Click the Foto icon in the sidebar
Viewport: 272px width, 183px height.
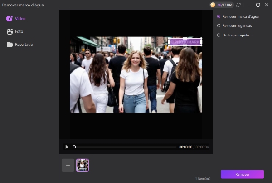[x=10, y=31]
